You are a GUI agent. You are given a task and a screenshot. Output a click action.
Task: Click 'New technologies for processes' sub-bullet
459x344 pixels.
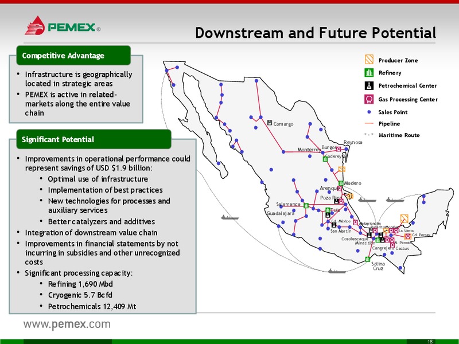(x=109, y=205)
